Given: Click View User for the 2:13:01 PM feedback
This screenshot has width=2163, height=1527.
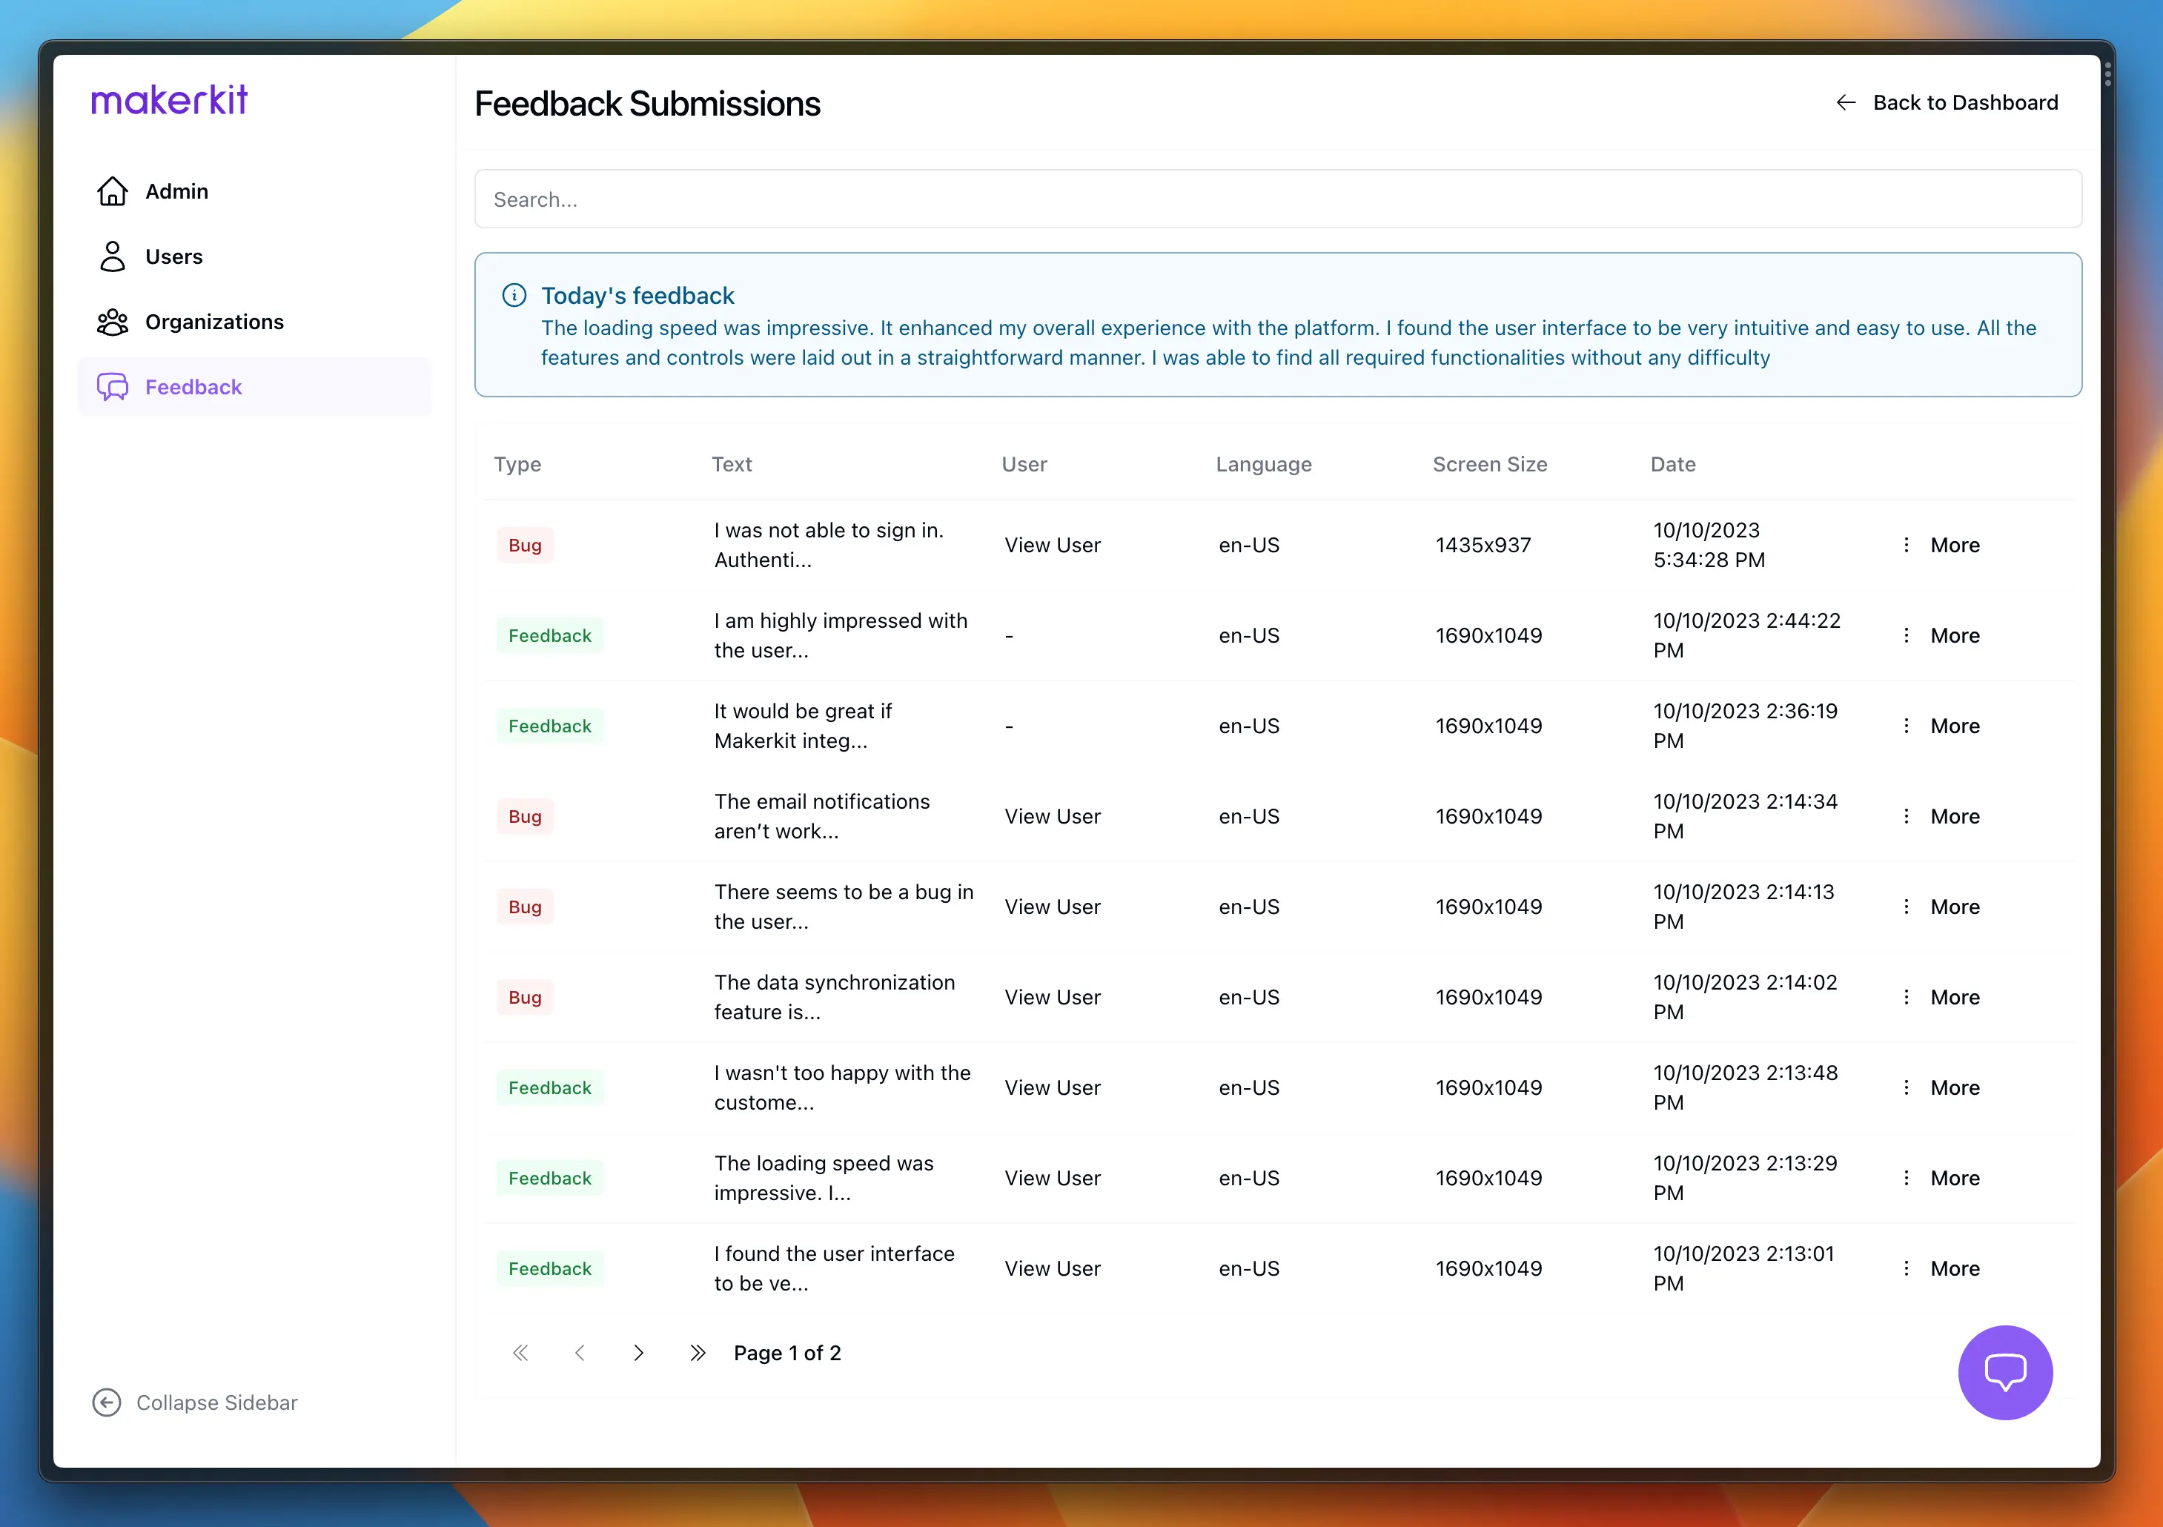Looking at the screenshot, I should (x=1053, y=1269).
